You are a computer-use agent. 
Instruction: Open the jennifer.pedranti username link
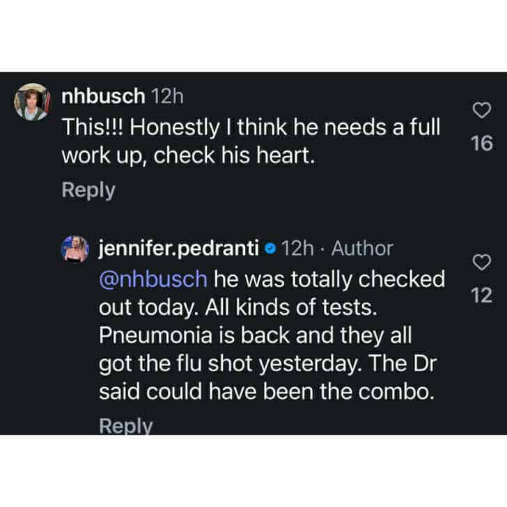[x=180, y=248]
